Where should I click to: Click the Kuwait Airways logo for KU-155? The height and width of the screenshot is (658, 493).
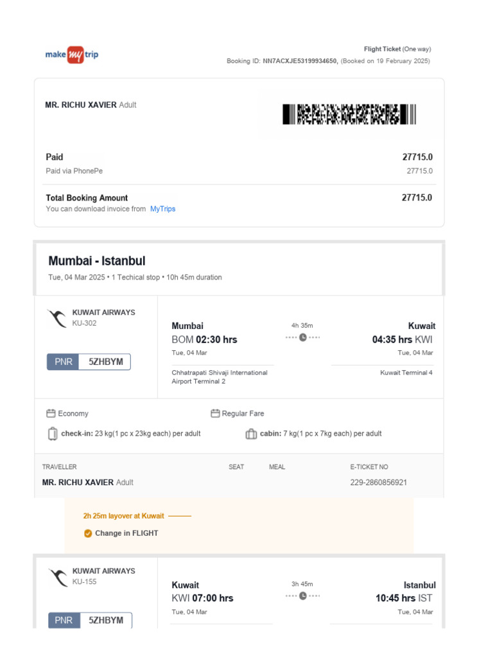click(57, 577)
